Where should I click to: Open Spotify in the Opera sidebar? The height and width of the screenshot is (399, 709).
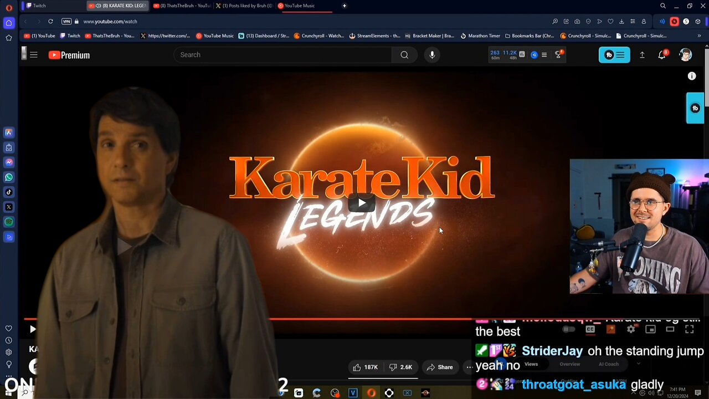tap(9, 222)
